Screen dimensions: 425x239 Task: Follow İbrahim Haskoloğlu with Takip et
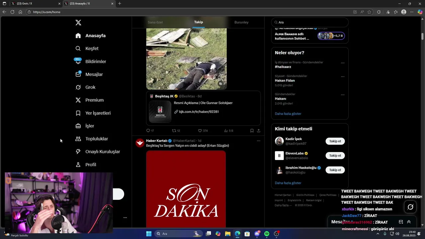pyautogui.click(x=335, y=170)
